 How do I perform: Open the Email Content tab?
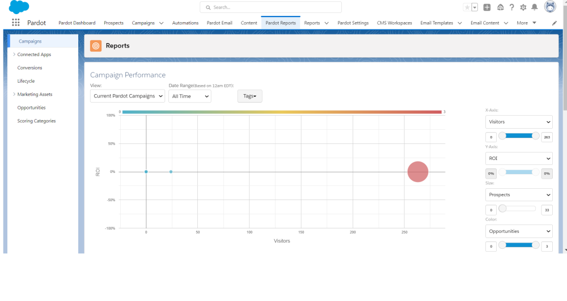click(485, 23)
